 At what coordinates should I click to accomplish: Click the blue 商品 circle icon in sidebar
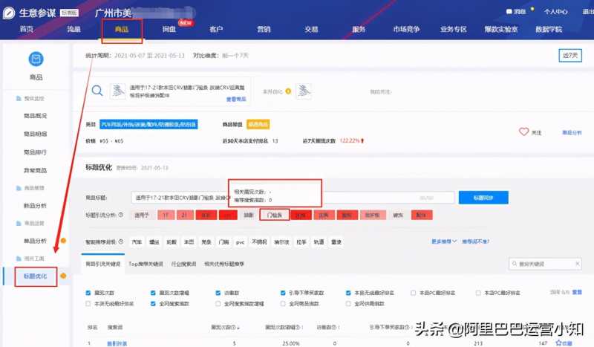point(36,59)
